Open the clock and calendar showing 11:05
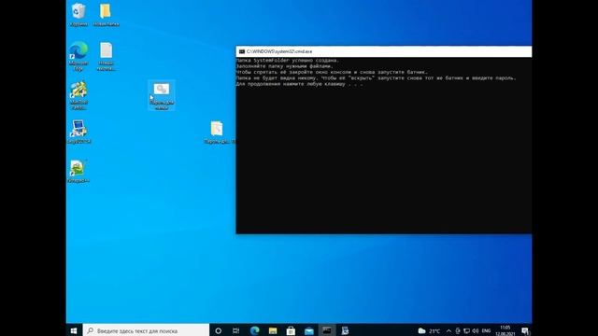This screenshot has height=336, width=598. pyautogui.click(x=505, y=330)
